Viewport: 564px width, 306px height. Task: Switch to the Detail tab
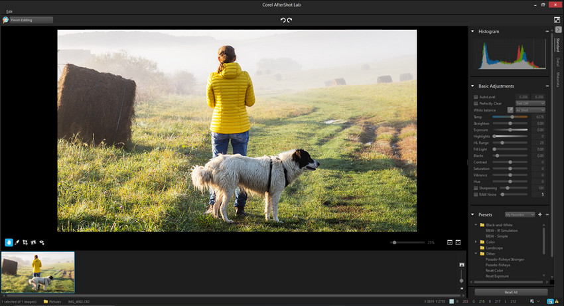tap(558, 62)
